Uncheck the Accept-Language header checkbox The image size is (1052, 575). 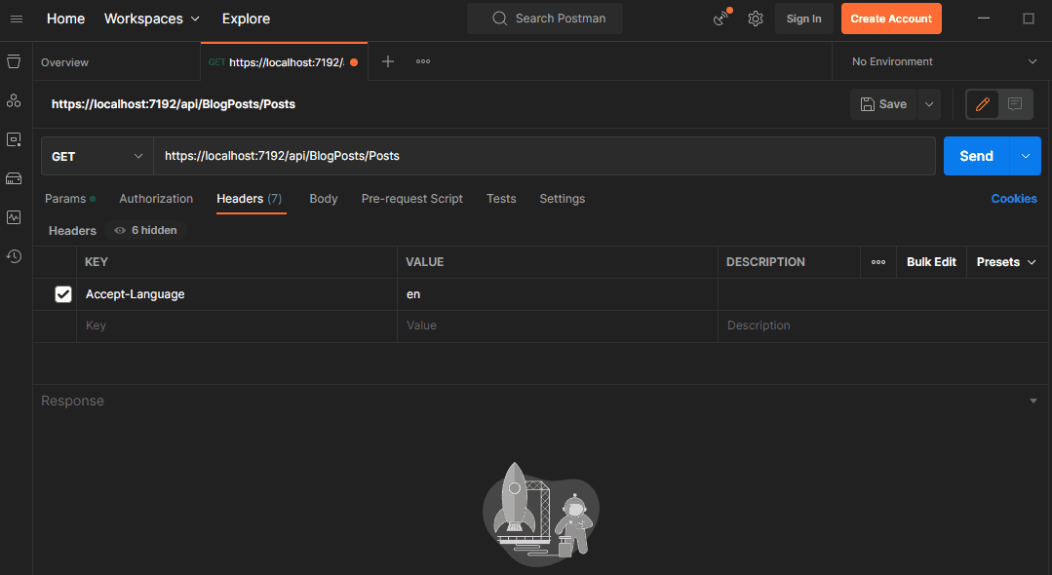[63, 294]
